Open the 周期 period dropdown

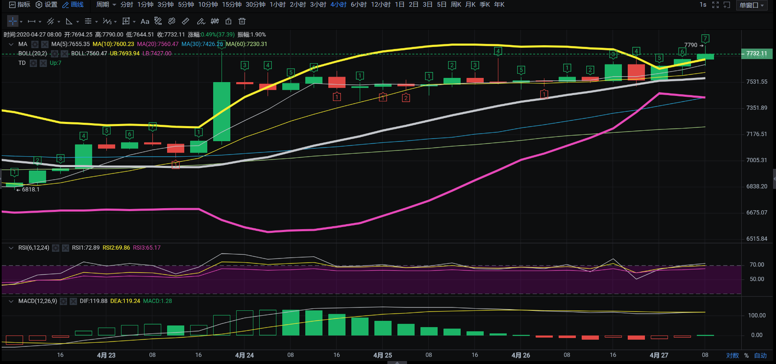click(106, 5)
